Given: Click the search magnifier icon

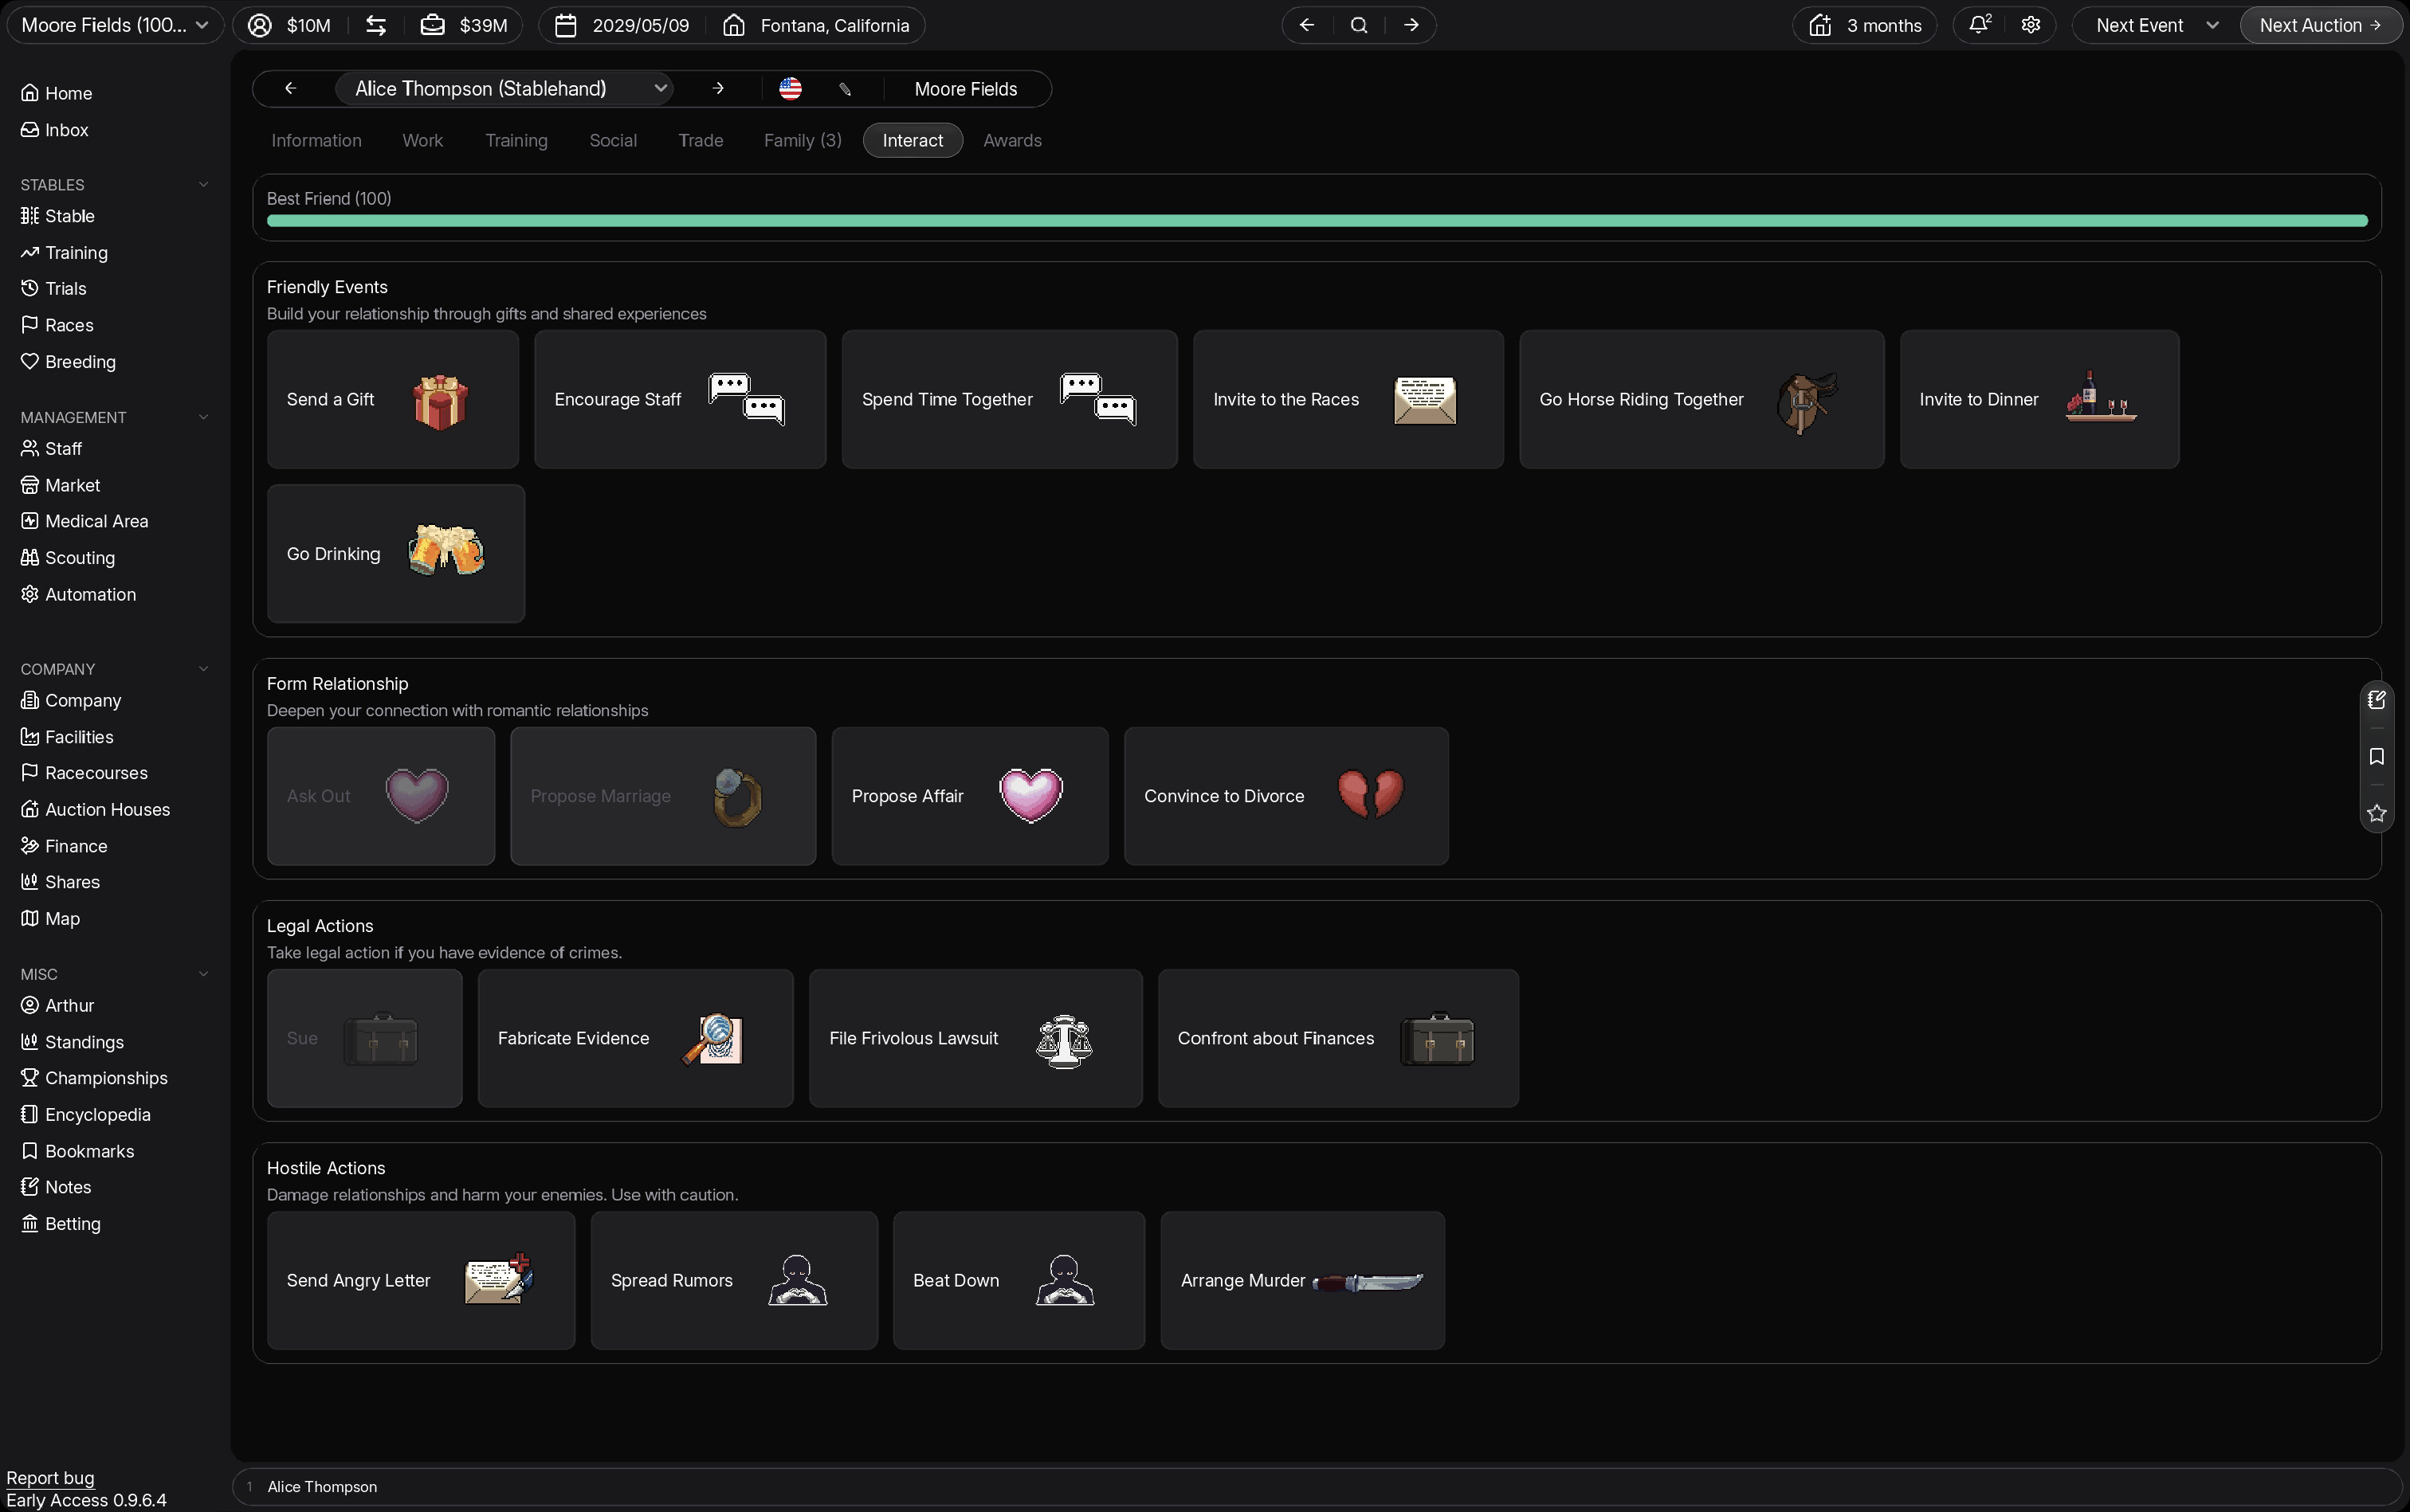Looking at the screenshot, I should point(1359,25).
